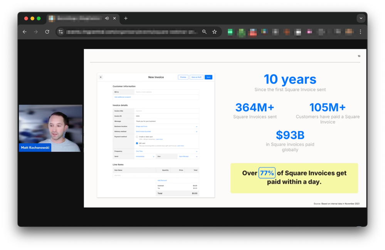Viewport: 385px width, 250px height.
Task: Bookmark this page with the star icon
Action: [214, 32]
